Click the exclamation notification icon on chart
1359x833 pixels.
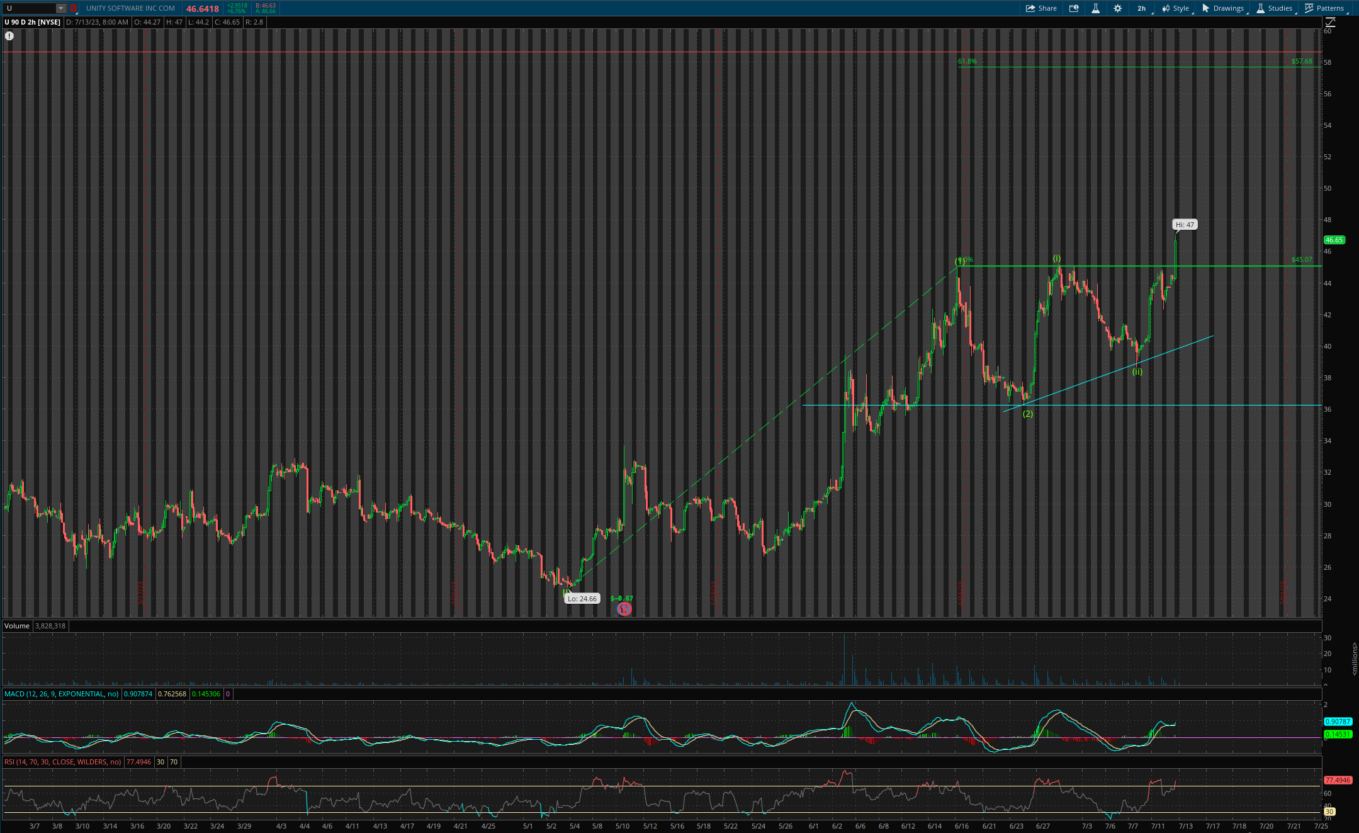pos(9,36)
